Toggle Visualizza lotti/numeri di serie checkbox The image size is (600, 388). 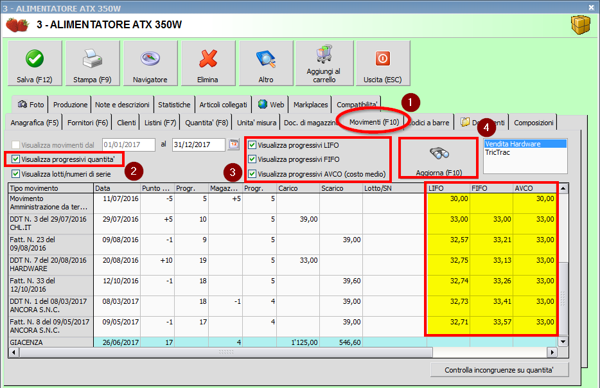tap(16, 173)
